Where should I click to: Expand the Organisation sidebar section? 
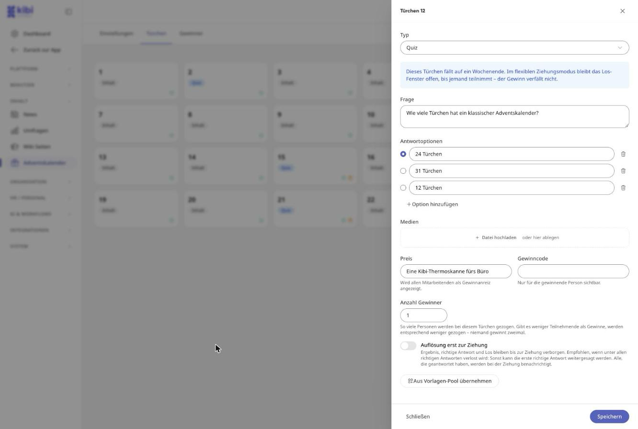pos(40,182)
